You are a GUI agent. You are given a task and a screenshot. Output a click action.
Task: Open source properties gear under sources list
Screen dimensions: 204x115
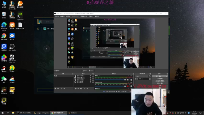pyautogui.click(x=81, y=88)
